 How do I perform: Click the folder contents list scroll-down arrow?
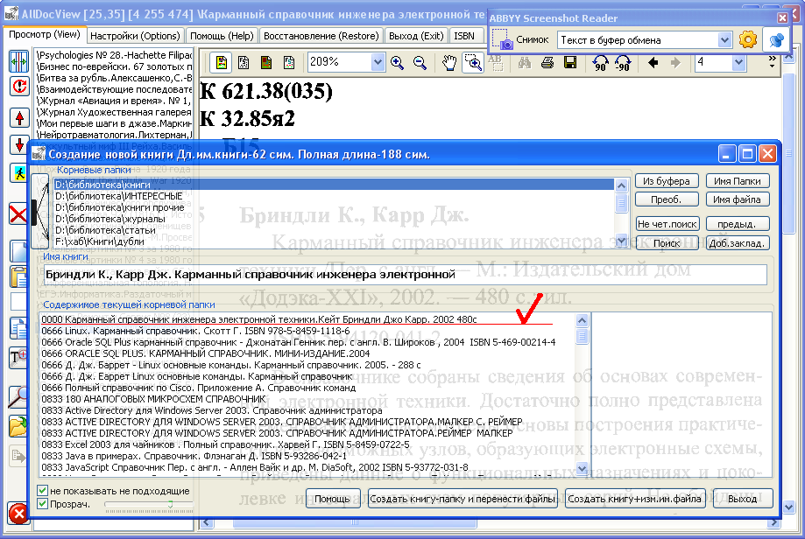[582, 468]
